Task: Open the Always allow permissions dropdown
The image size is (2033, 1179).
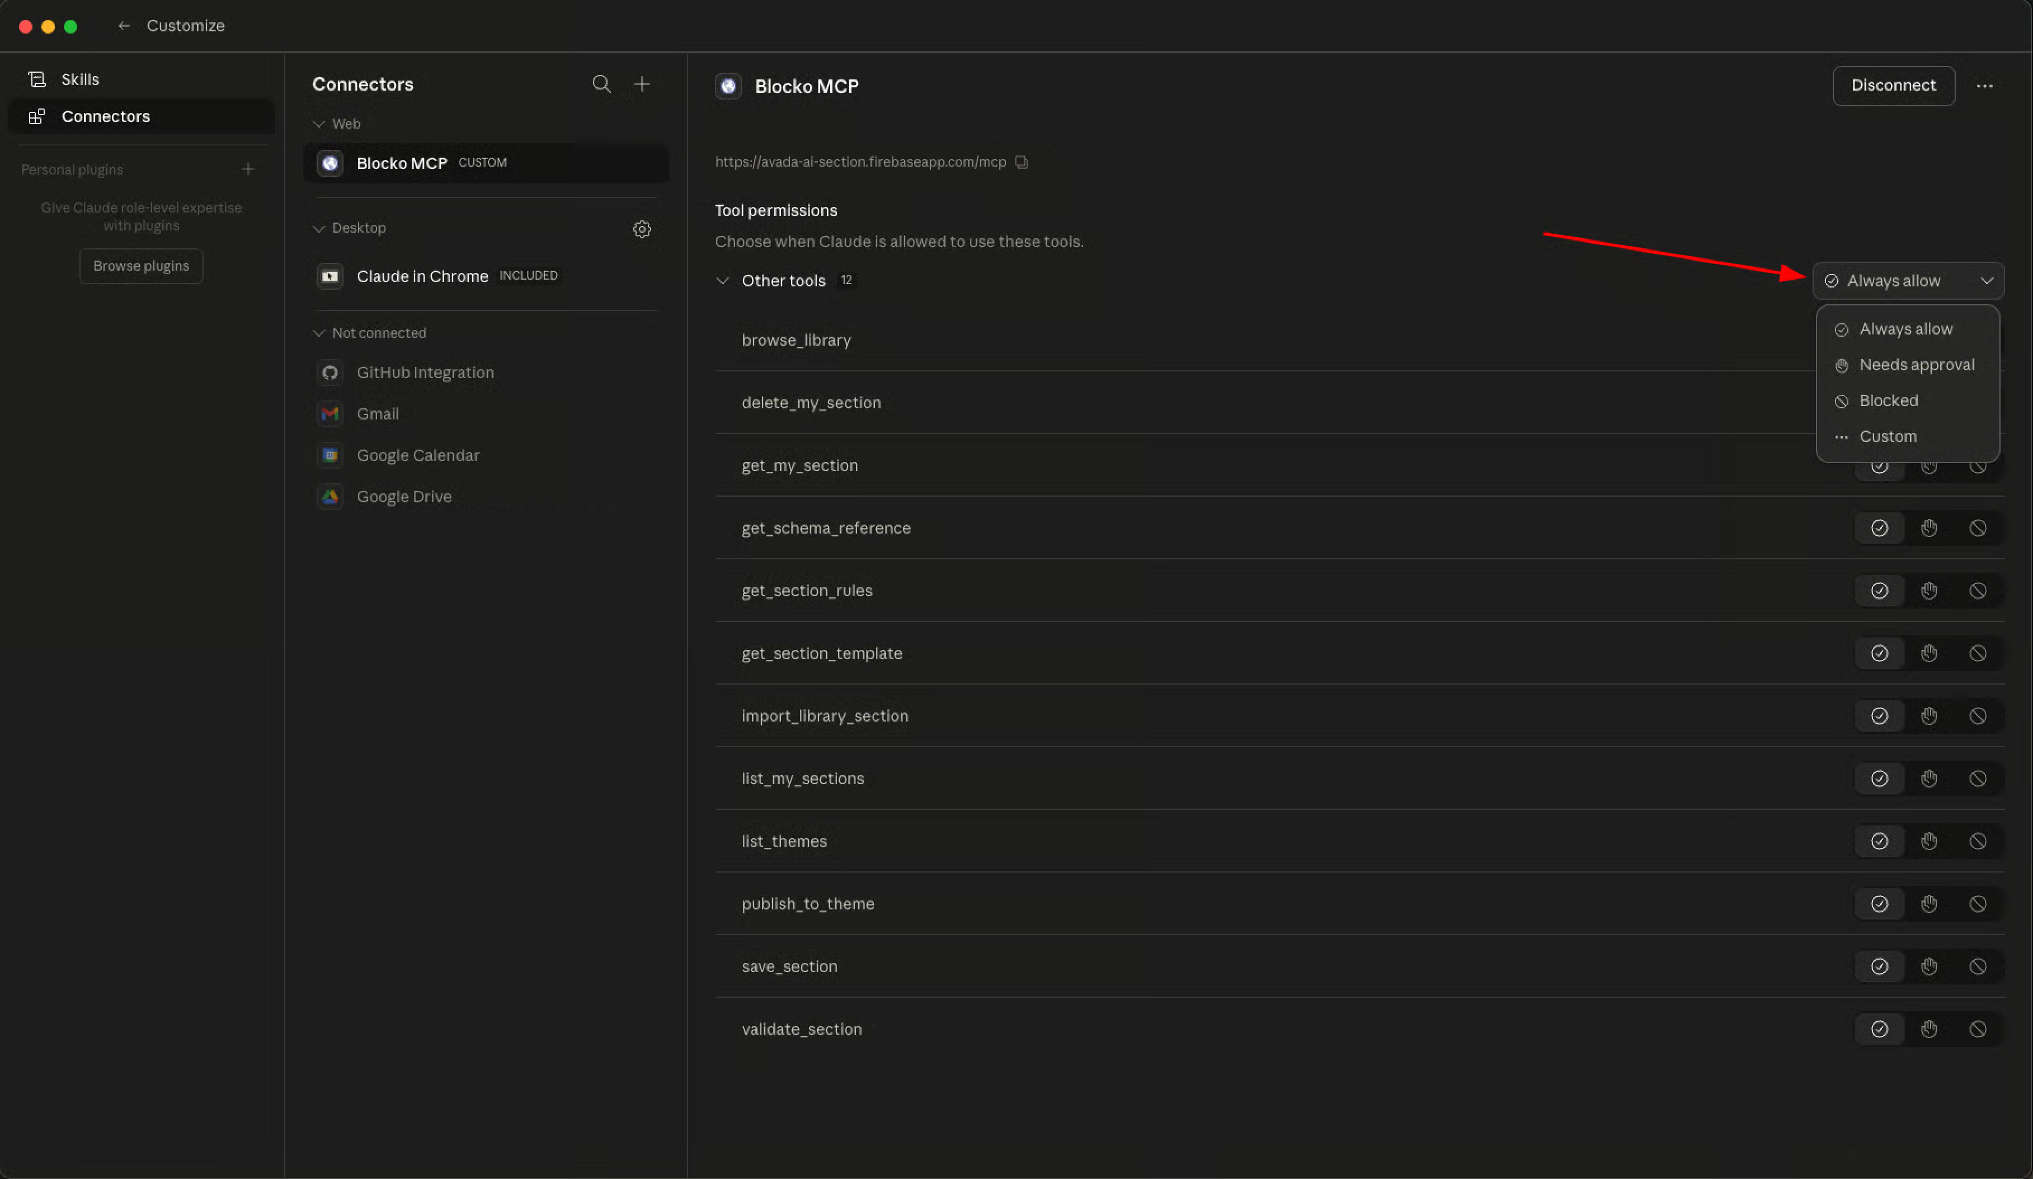Action: pyautogui.click(x=1908, y=281)
